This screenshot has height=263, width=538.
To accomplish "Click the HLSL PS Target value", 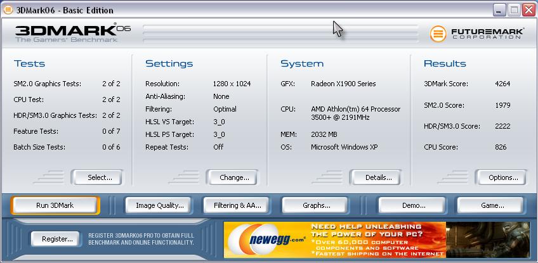I will tap(219, 134).
